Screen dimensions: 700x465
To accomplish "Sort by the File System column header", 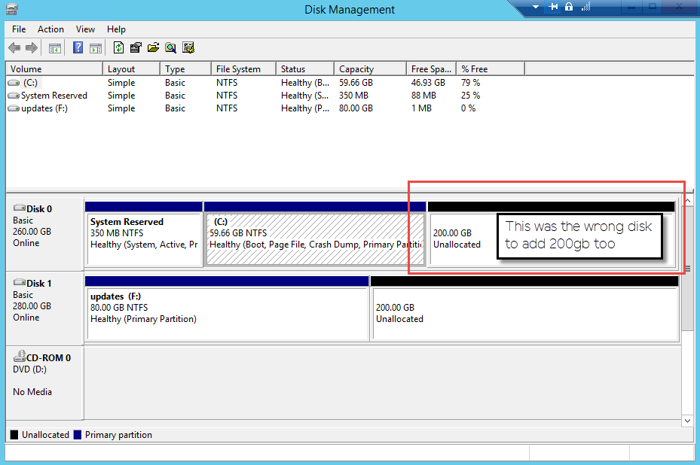I will click(x=243, y=69).
